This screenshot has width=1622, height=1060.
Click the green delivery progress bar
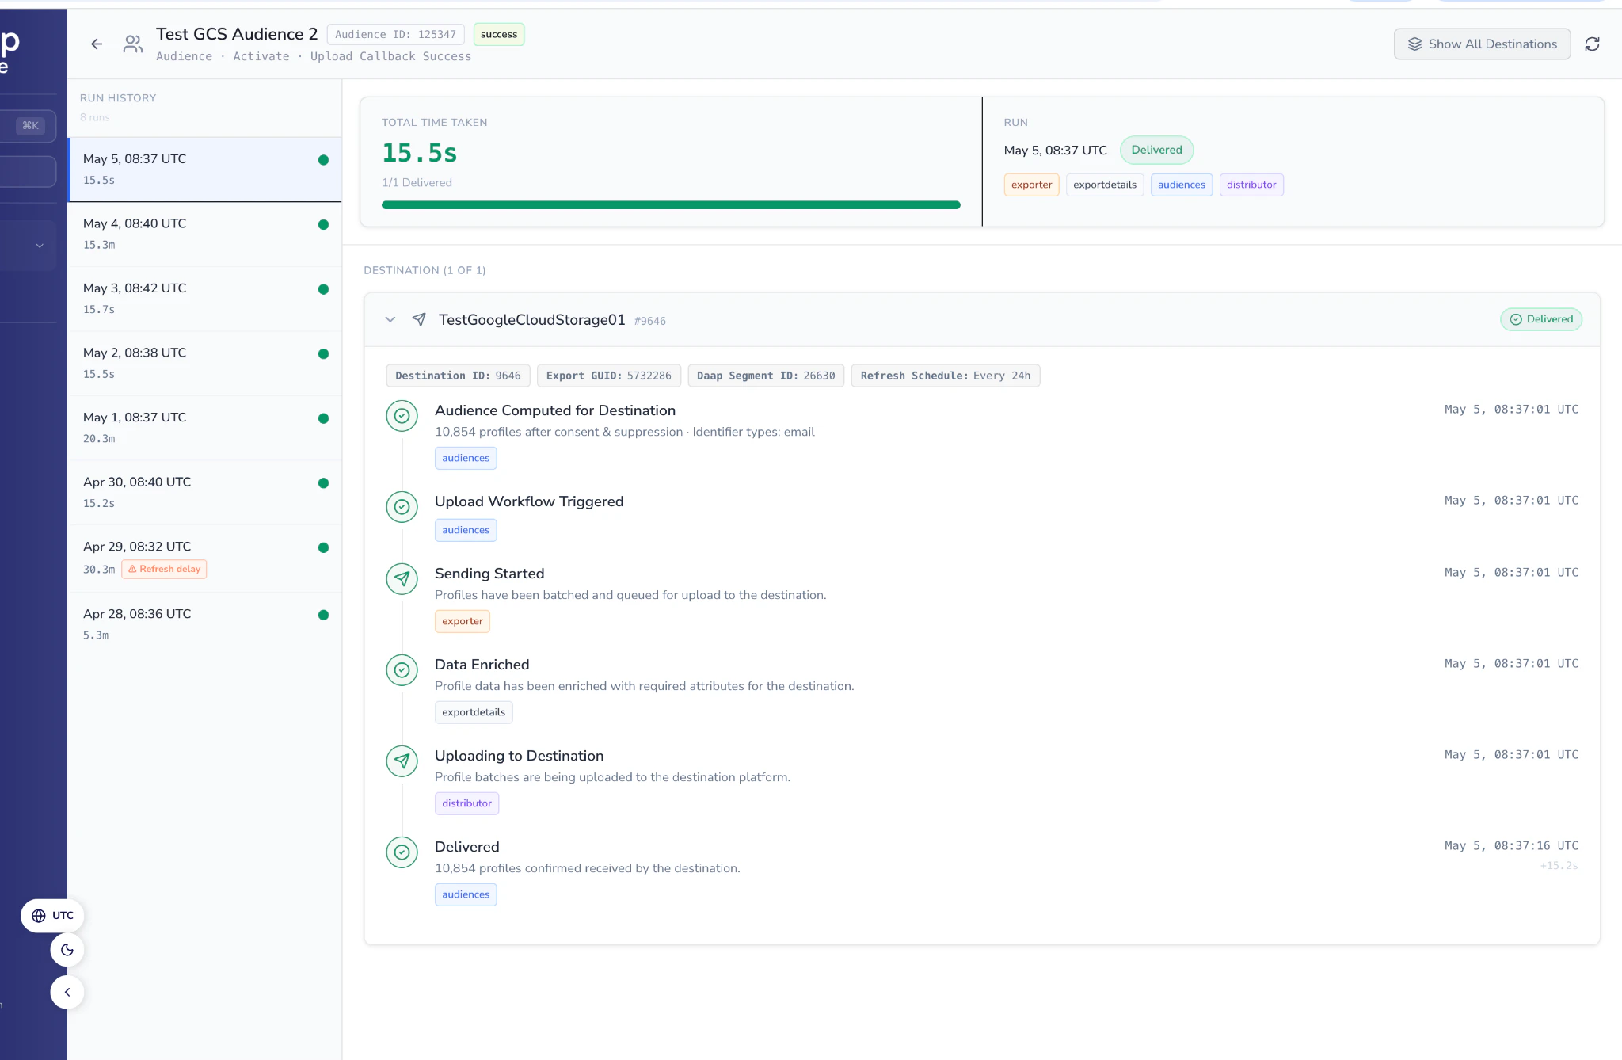pyautogui.click(x=671, y=205)
